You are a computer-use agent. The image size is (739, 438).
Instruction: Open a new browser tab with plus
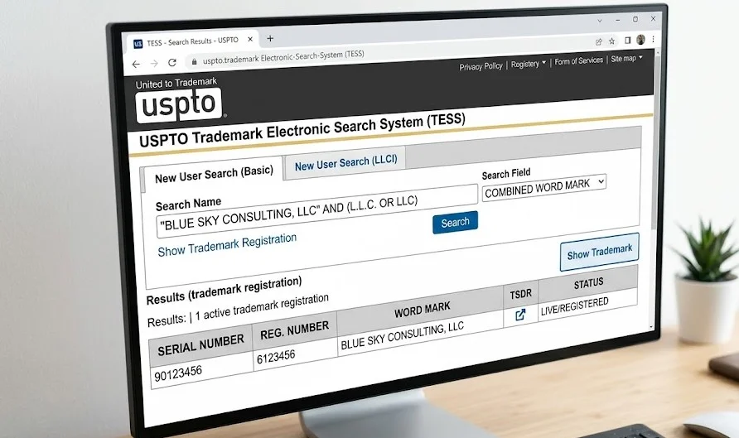pos(270,38)
